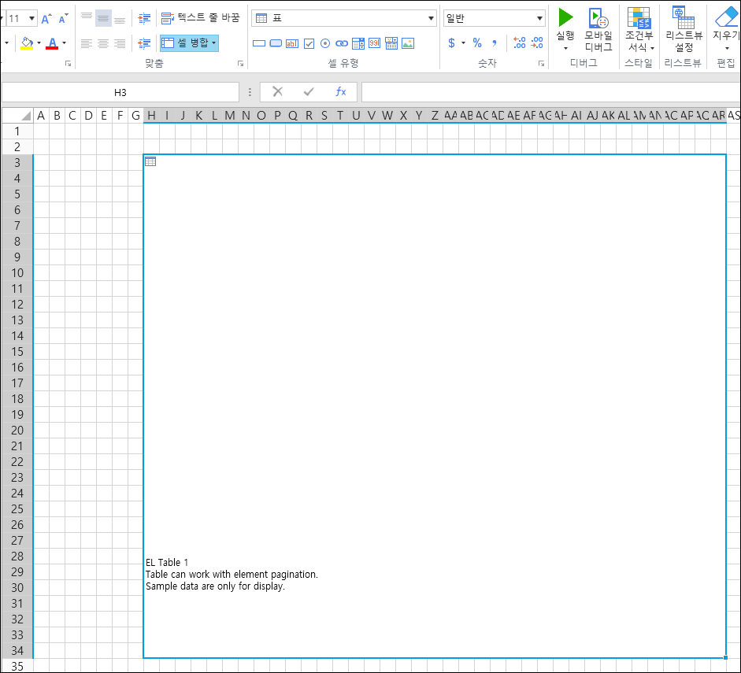This screenshot has height=673, width=741.
Task: Select the radio button cell type
Action: click(325, 43)
